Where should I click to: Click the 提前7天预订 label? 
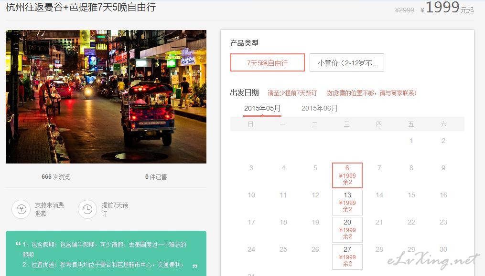[115, 209]
